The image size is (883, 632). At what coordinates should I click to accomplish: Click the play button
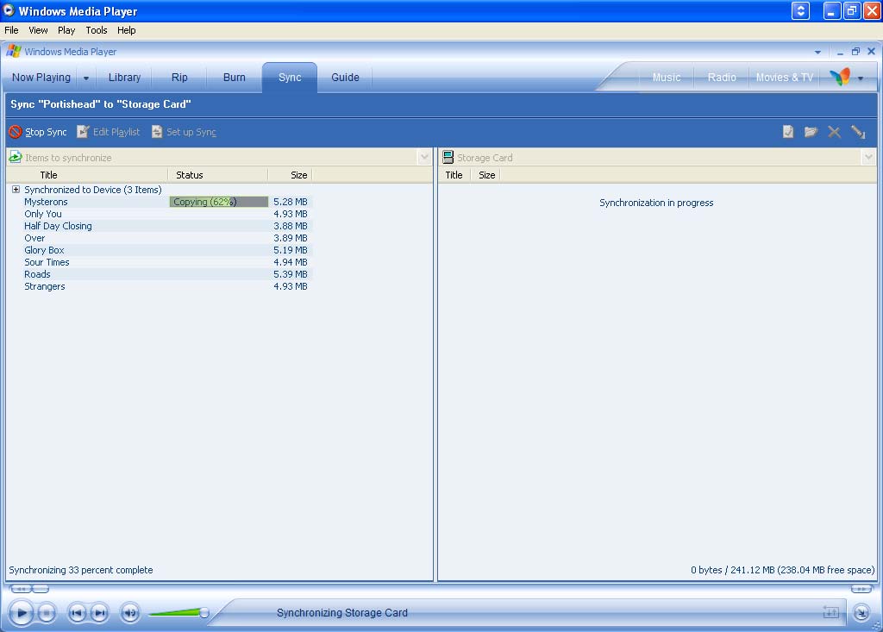pyautogui.click(x=22, y=612)
